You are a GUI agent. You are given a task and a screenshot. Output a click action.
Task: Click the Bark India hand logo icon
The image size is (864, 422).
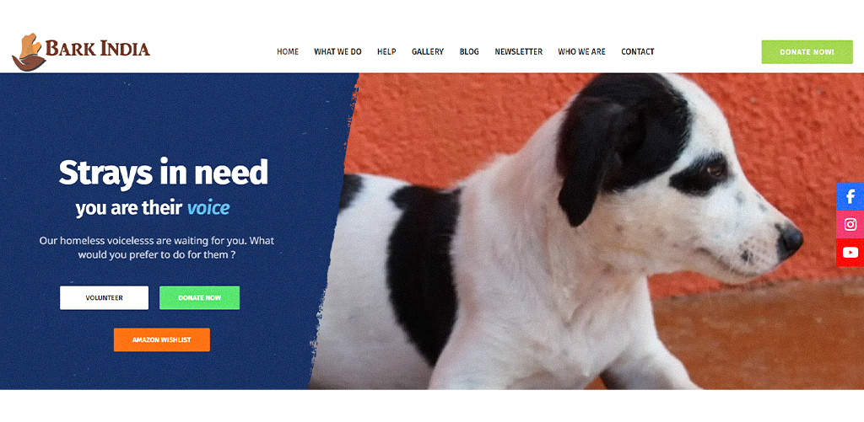tap(28, 51)
